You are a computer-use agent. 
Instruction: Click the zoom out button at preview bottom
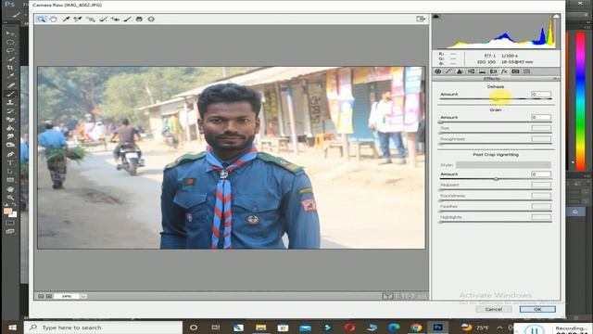(41, 296)
